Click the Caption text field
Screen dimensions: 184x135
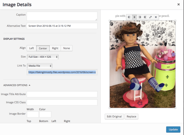click(x=62, y=16)
